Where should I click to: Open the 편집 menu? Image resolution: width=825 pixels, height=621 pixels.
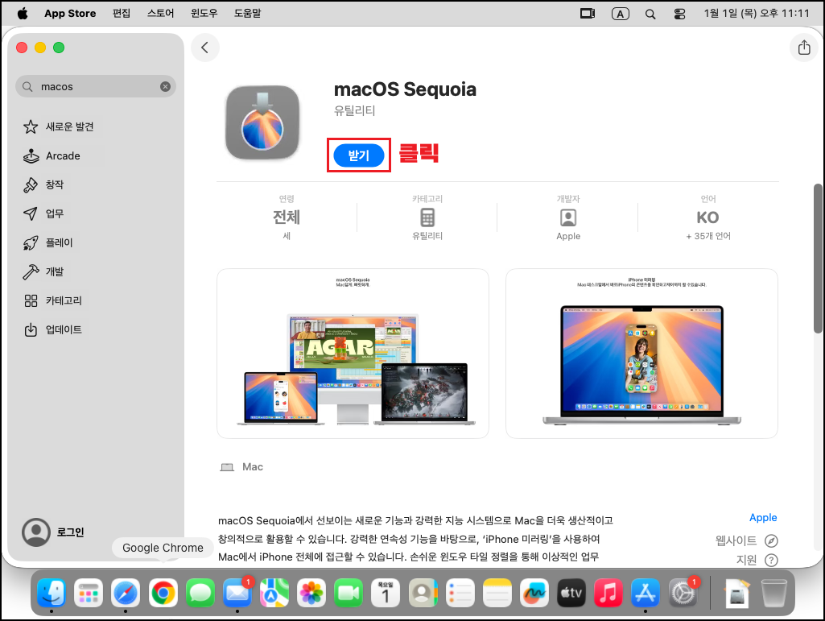122,13
